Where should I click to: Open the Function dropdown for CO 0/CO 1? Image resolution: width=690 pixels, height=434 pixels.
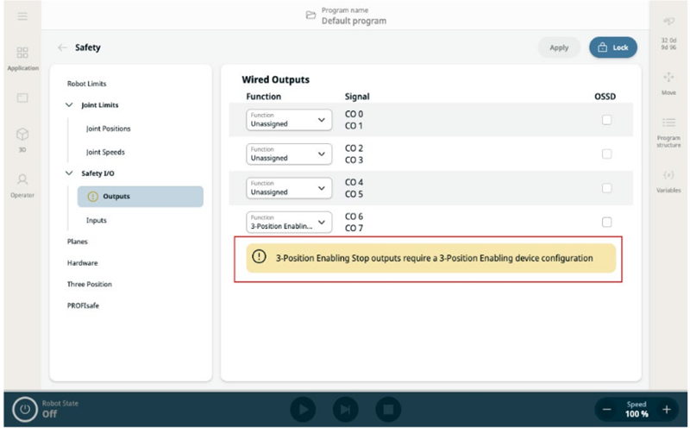click(x=289, y=120)
